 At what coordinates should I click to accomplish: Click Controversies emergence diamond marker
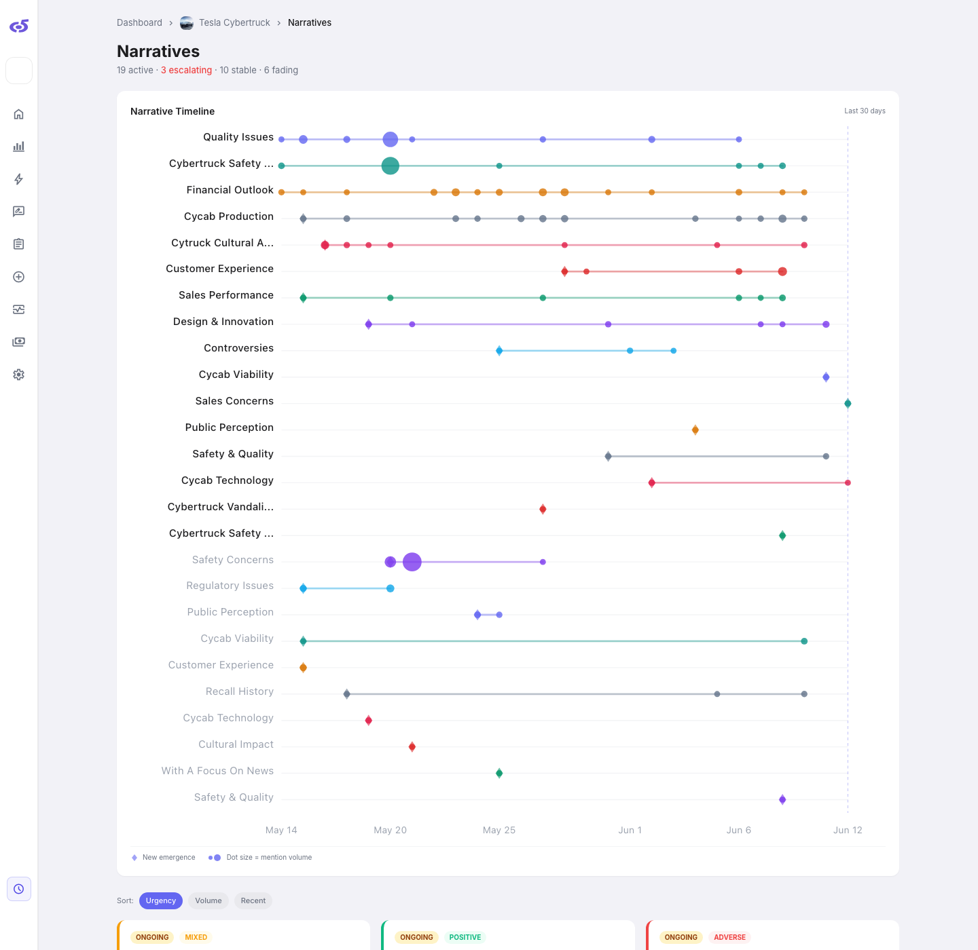coord(499,351)
